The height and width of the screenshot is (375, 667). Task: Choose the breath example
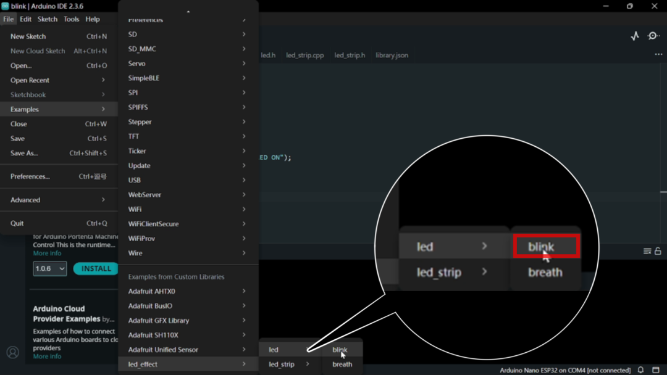click(x=342, y=365)
